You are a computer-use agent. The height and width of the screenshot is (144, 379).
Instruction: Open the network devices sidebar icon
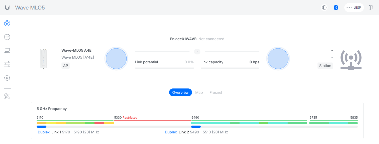[7, 51]
